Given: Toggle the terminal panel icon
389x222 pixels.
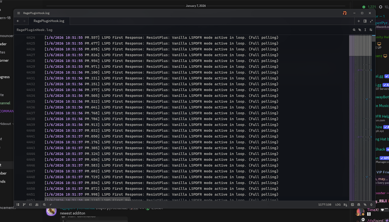Looking at the screenshot, I should pyautogui.click(x=352, y=204).
